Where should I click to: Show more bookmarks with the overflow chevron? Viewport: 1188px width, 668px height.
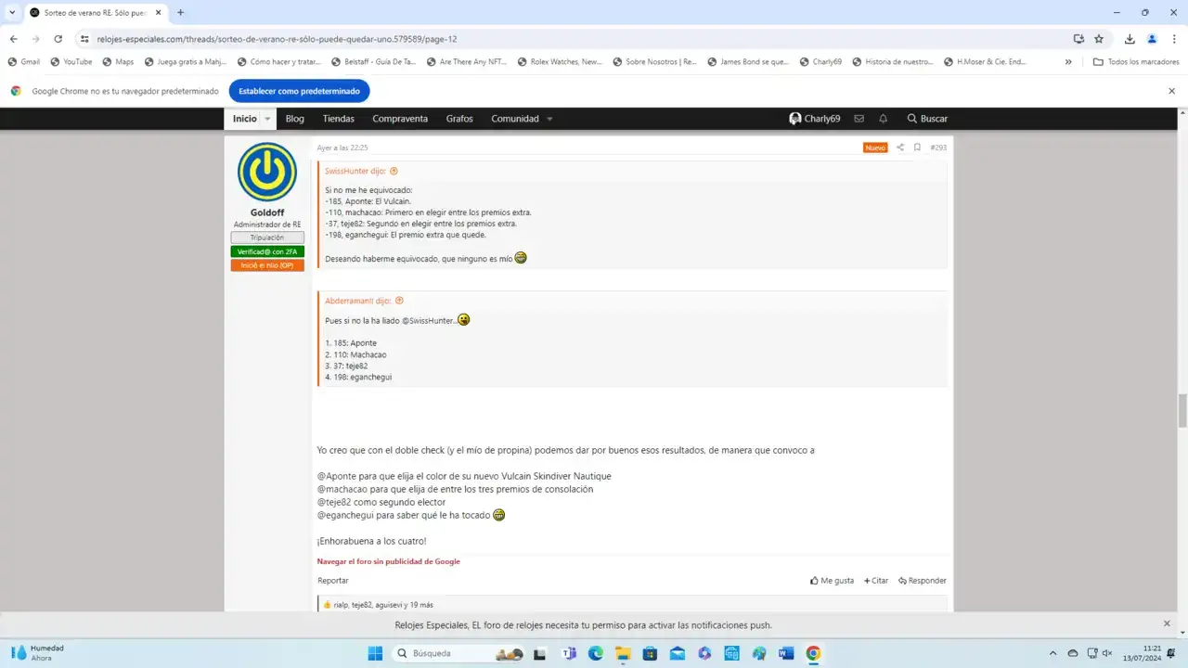click(x=1068, y=62)
